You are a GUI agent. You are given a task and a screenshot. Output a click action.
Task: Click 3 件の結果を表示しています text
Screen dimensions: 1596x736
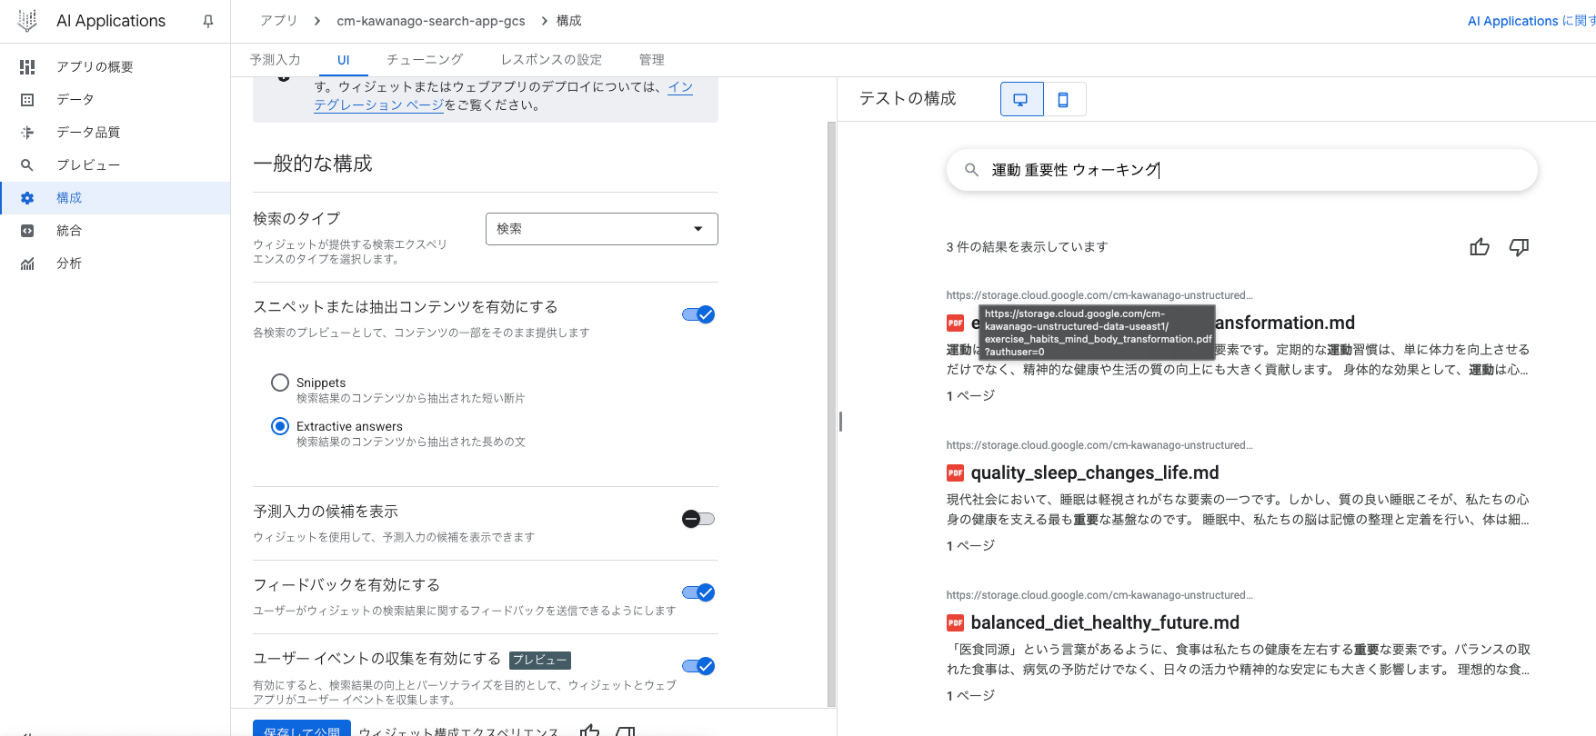(1027, 247)
